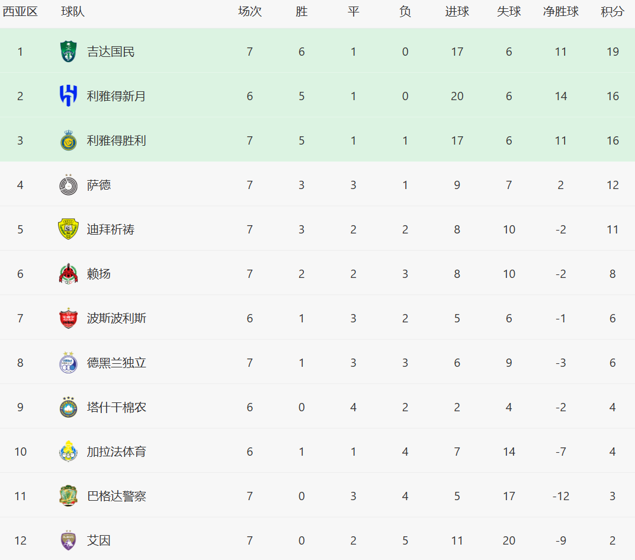Open the 利雅得胜利 team name link
Viewport: 635px width, 560px height.
pos(116,140)
